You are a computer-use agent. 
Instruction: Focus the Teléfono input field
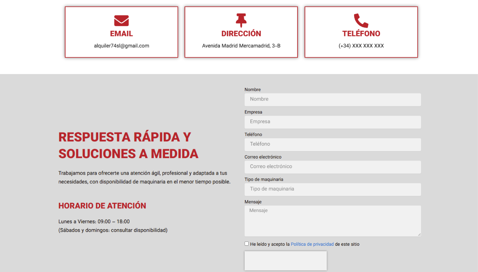pos(333,145)
